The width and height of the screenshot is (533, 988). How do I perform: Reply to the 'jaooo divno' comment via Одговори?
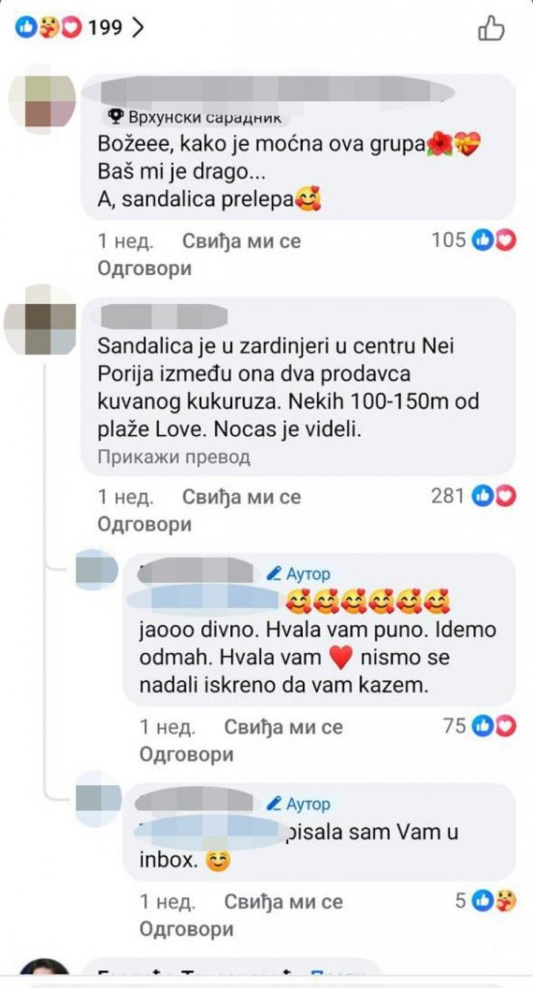point(187,754)
